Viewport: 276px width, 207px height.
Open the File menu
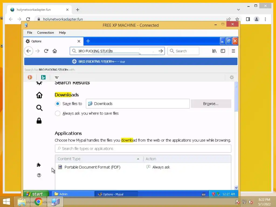coord(30,33)
